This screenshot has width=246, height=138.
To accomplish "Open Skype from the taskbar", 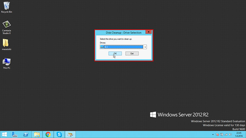I will (x=59, y=134).
